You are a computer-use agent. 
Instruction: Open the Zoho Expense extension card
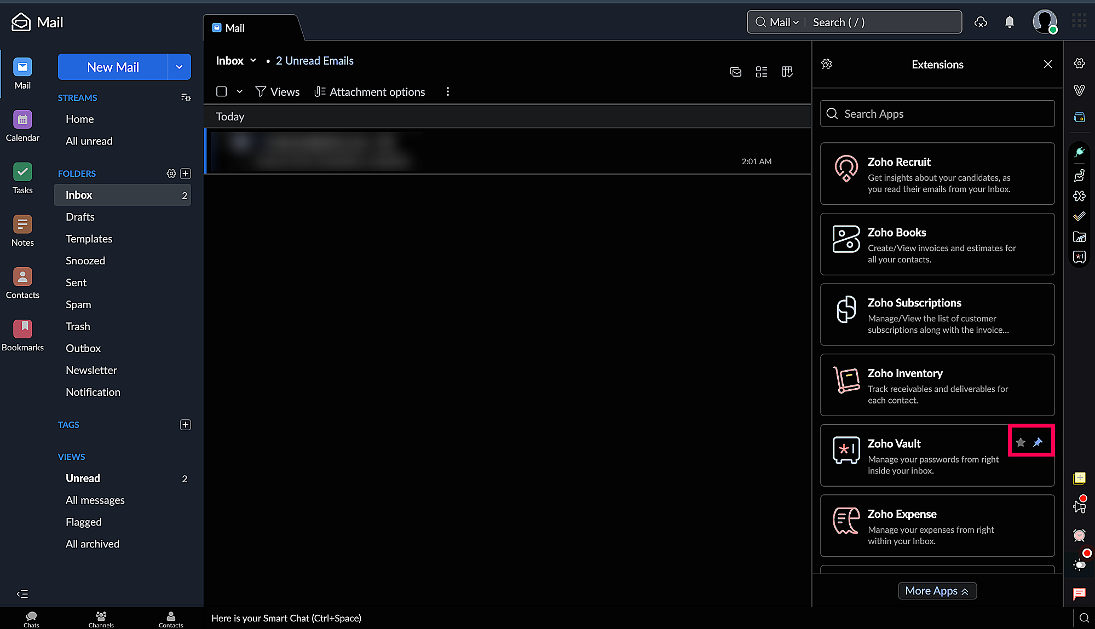point(937,526)
